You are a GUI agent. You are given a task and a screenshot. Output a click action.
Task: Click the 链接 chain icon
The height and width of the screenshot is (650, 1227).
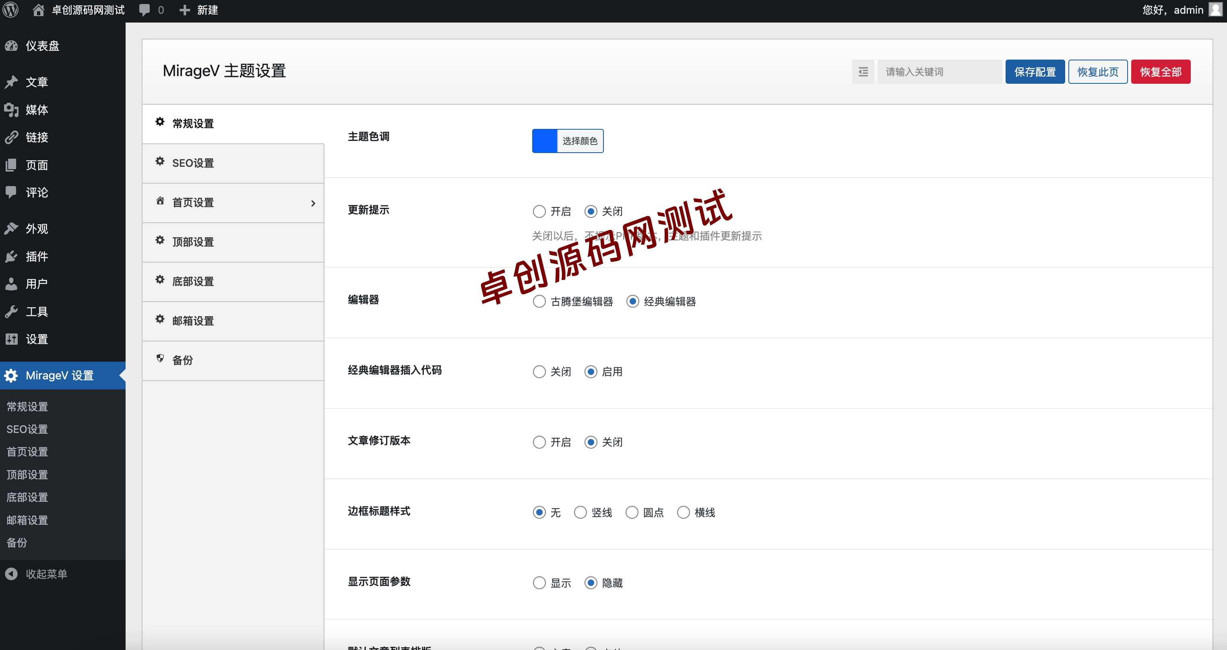(x=11, y=137)
